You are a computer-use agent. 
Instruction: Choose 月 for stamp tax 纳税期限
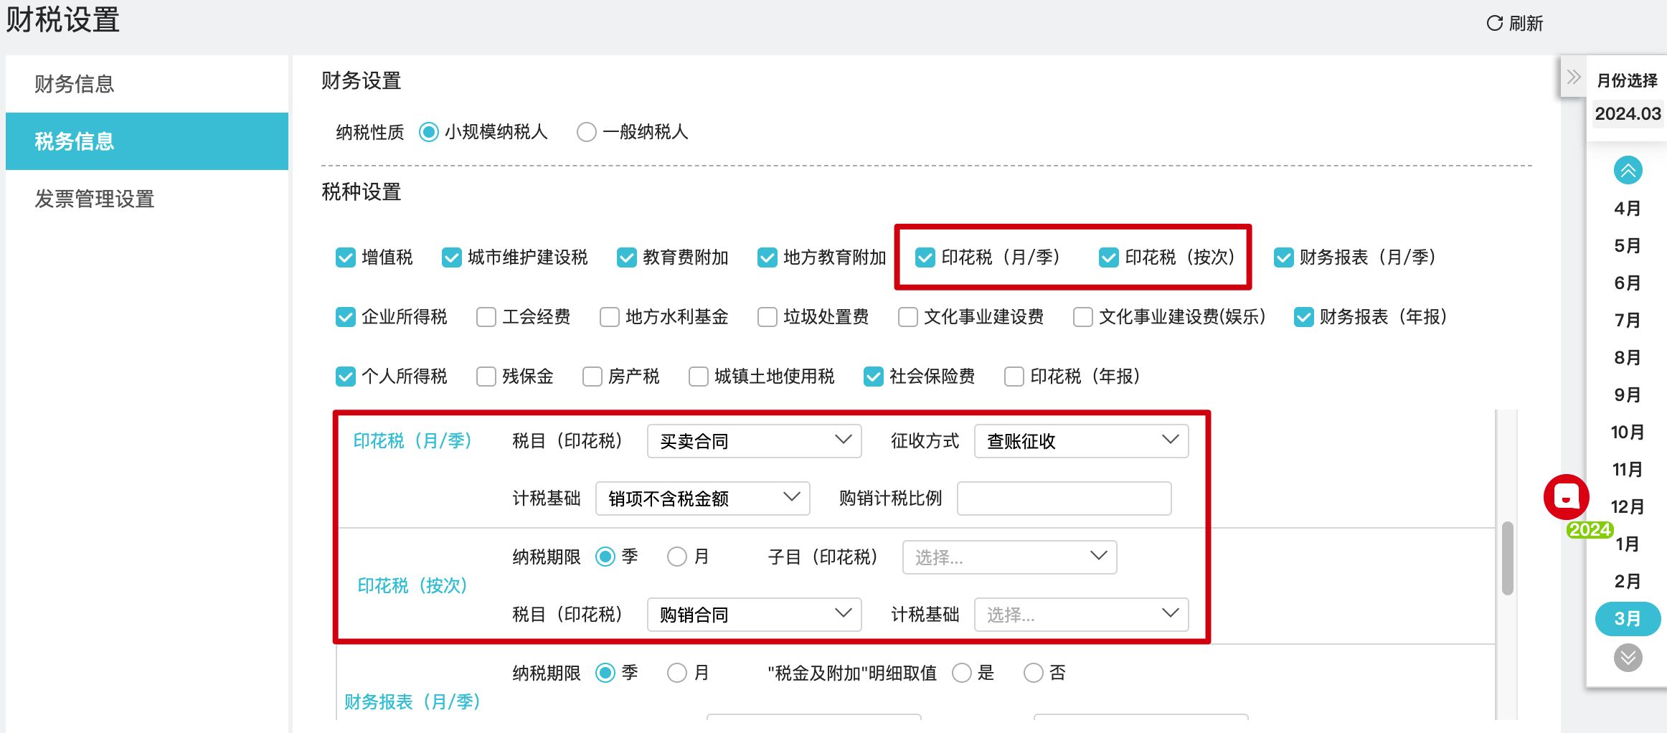click(677, 557)
